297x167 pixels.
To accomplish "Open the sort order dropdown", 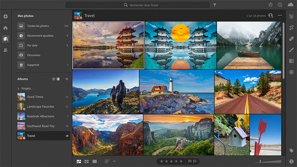I will coord(114,161).
